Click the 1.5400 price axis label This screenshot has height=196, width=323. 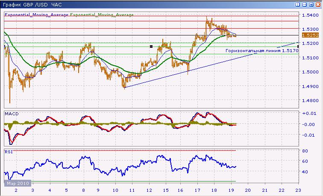(309, 15)
